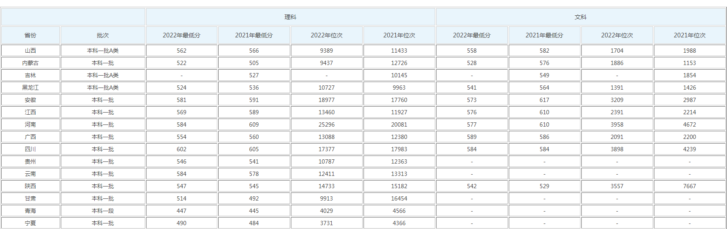The width and height of the screenshot is (727, 229).
Task: Select the 18977 cell in 安徽 row
Action: pos(327,100)
